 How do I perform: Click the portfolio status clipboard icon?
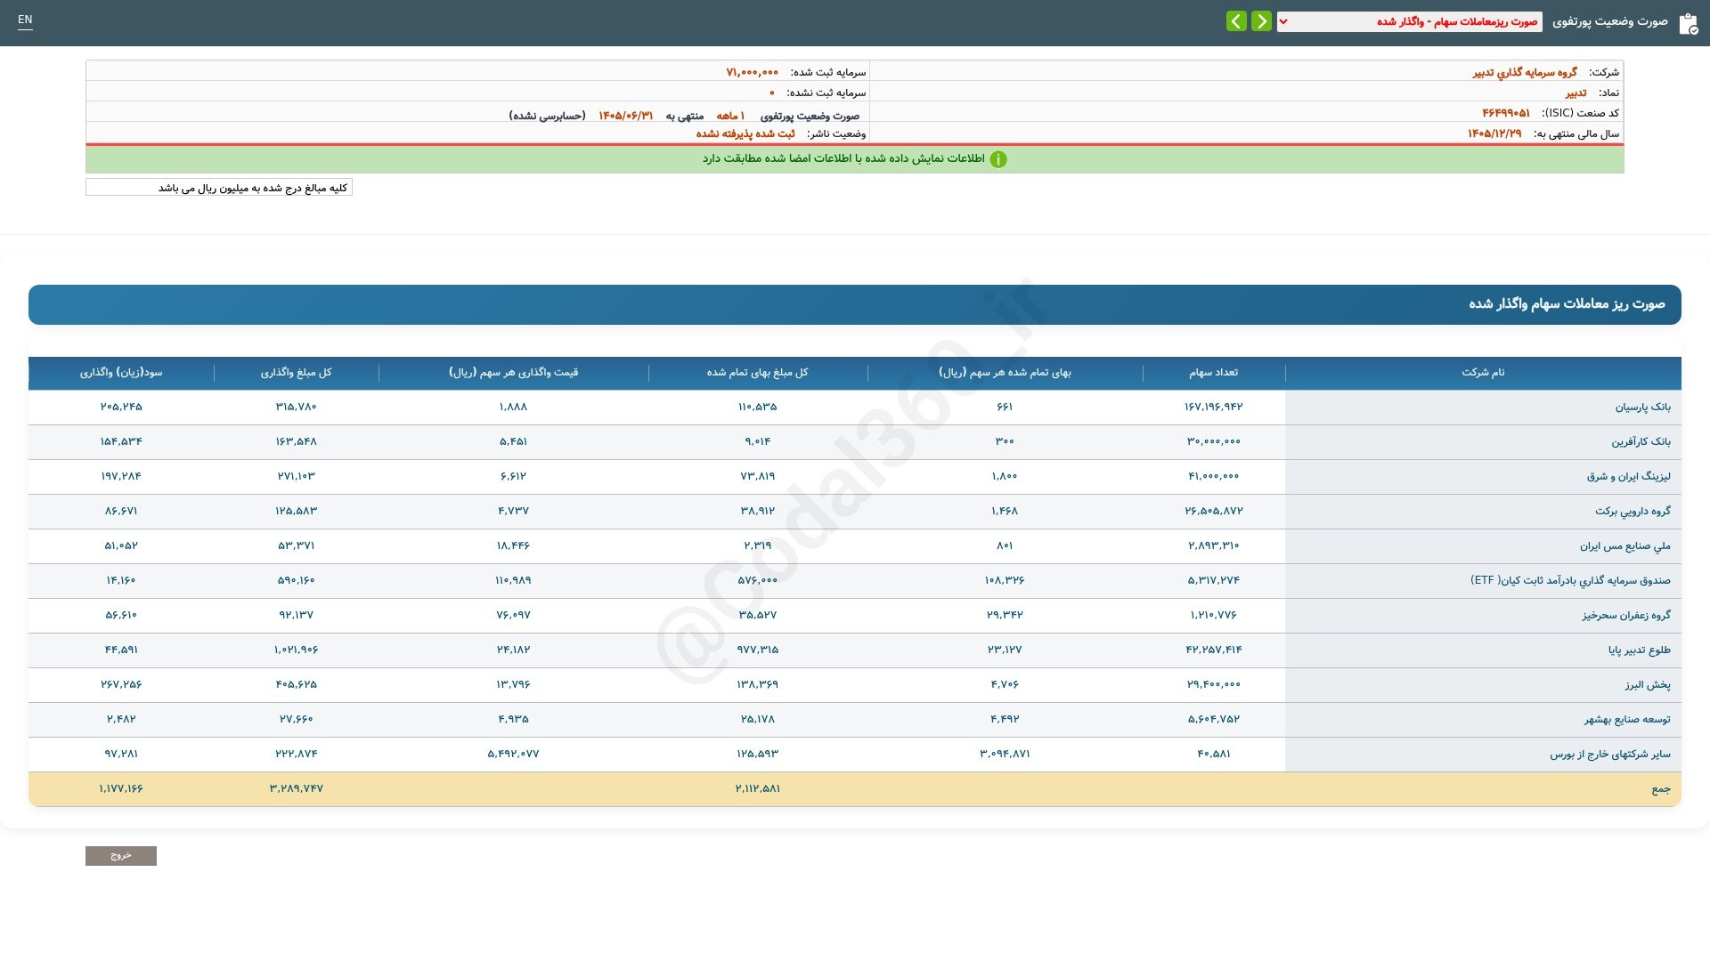(1688, 23)
